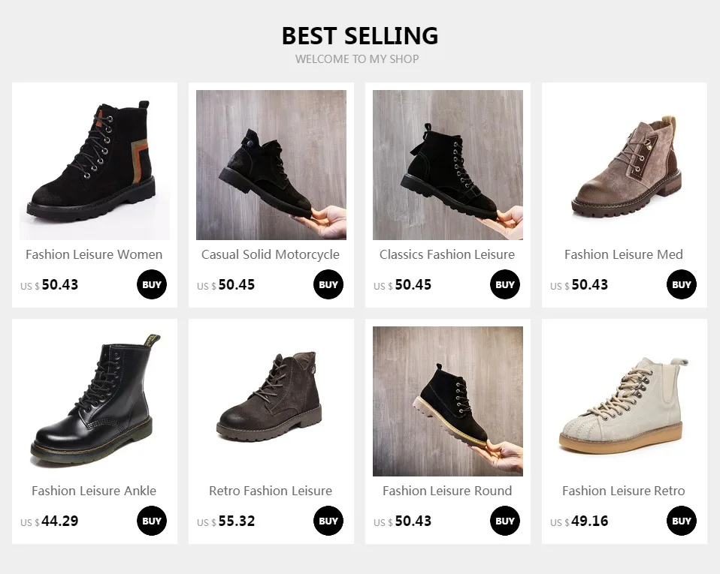Image resolution: width=720 pixels, height=574 pixels.
Task: Click BUY for Fashion Leisure Retro boots
Action: (682, 521)
